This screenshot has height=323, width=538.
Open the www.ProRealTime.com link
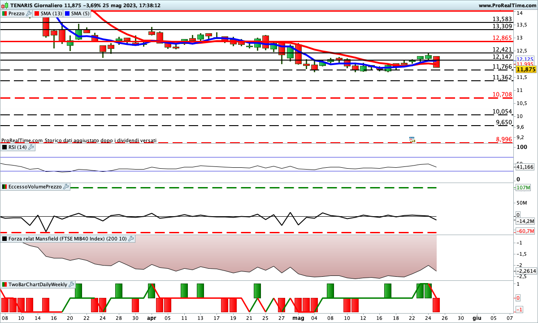(507, 5)
